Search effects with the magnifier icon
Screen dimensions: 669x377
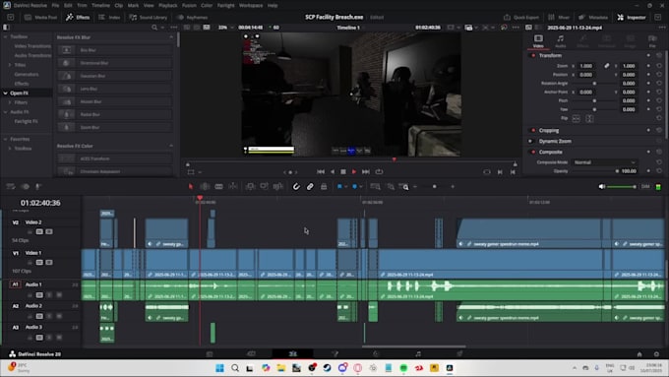154,28
